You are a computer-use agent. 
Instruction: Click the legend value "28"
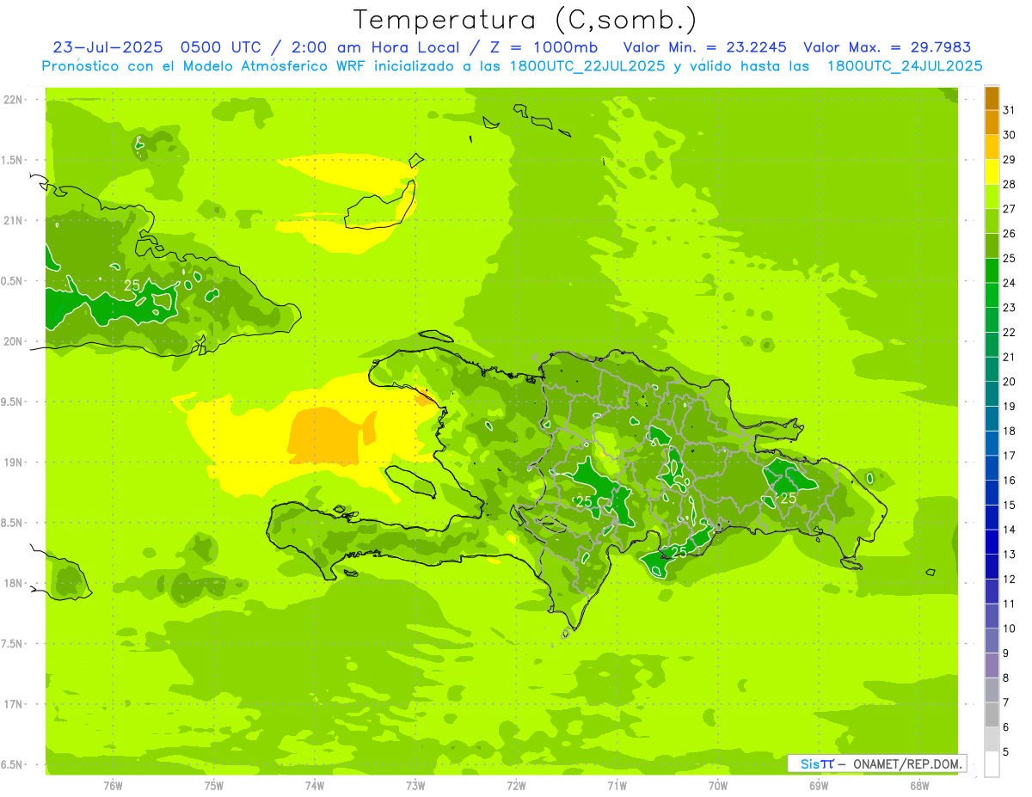point(1010,184)
